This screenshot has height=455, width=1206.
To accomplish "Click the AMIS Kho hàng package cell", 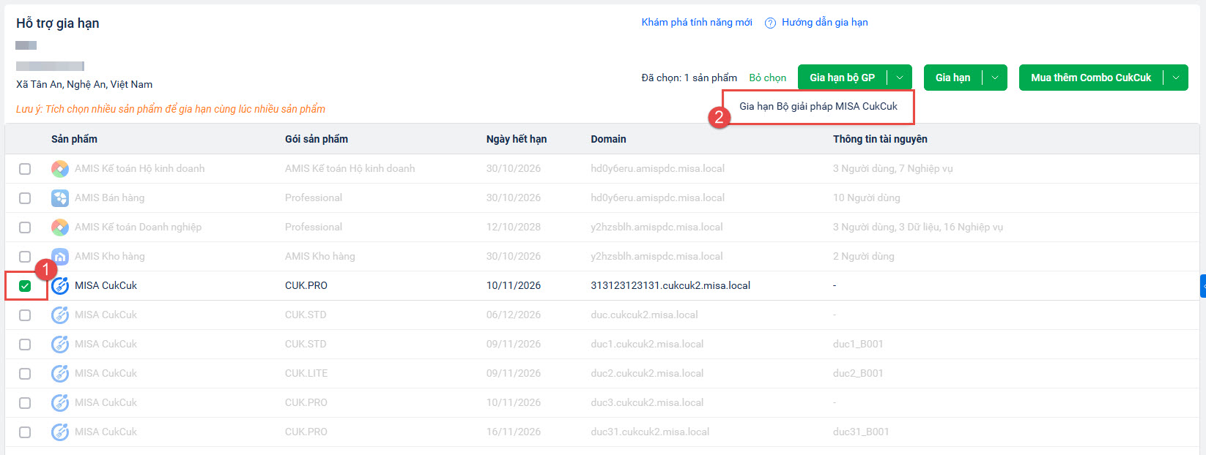I will 319,257.
